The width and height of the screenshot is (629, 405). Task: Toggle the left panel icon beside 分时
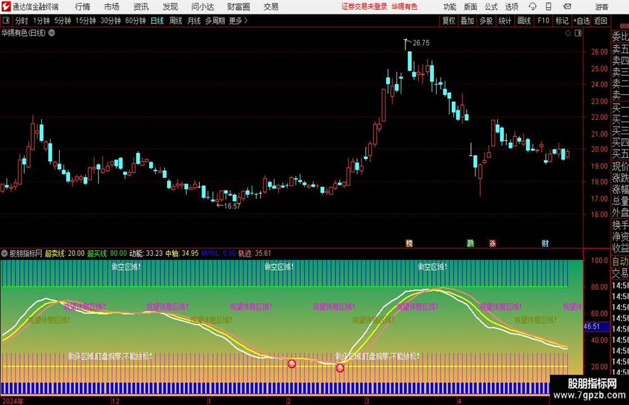(6, 21)
